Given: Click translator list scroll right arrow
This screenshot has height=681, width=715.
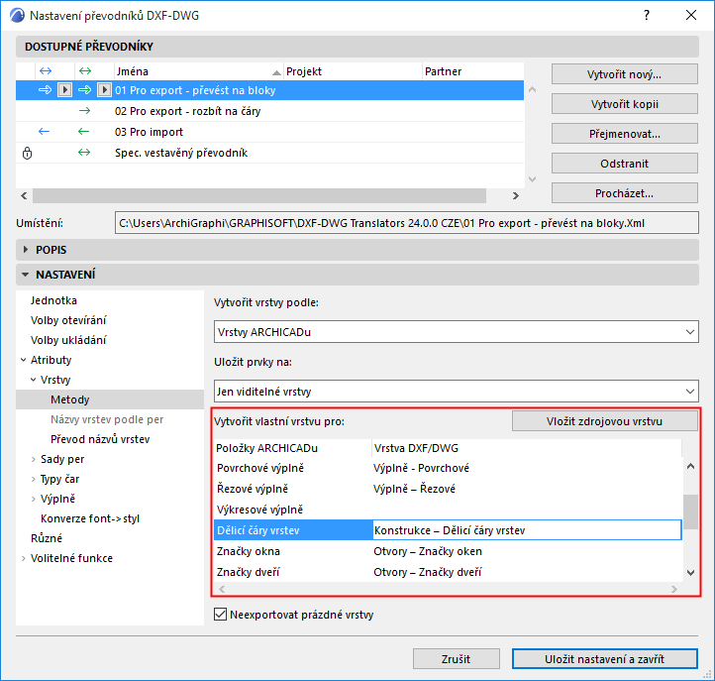Looking at the screenshot, I should [516, 195].
